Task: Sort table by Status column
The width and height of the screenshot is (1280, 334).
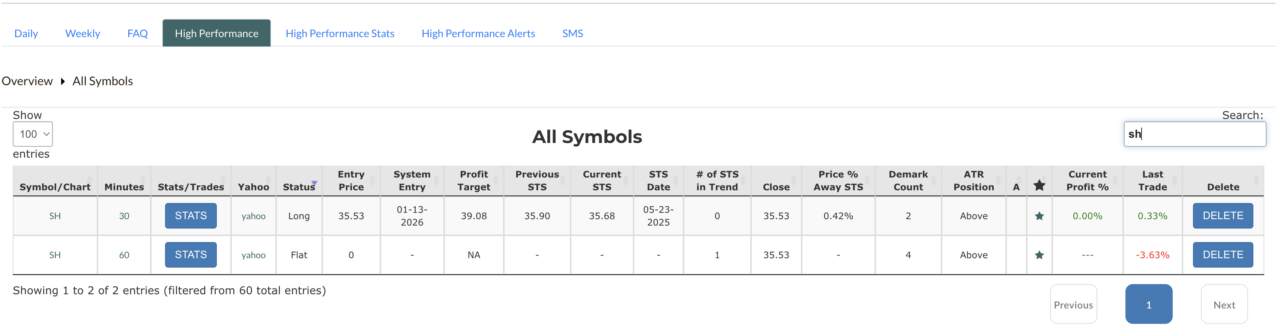Action: (x=299, y=187)
